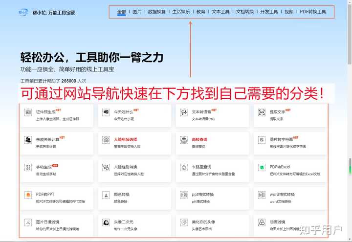Open the 人脸性别转换 gender icon
Viewport: 352px width, 242px height.
[106, 168]
